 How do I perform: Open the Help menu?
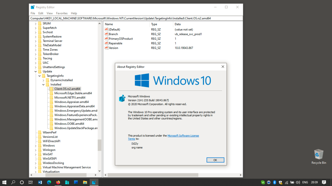click(x=74, y=13)
